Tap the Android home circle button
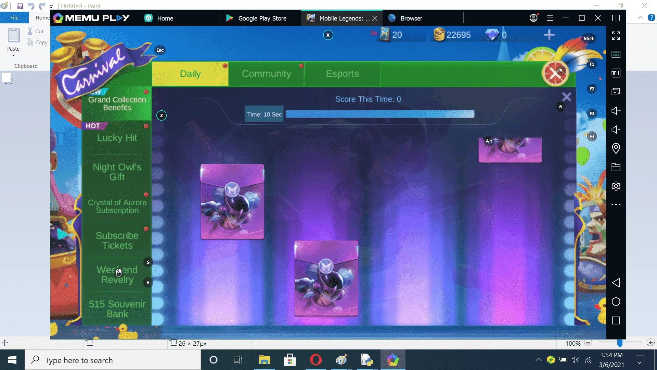Viewport: 657px width, 370px height. [x=616, y=301]
